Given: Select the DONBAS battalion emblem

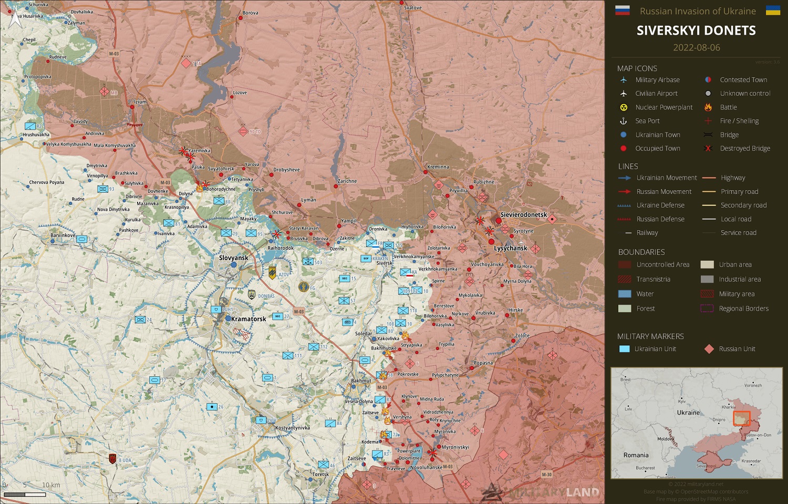Looking at the screenshot, I should (x=252, y=295).
